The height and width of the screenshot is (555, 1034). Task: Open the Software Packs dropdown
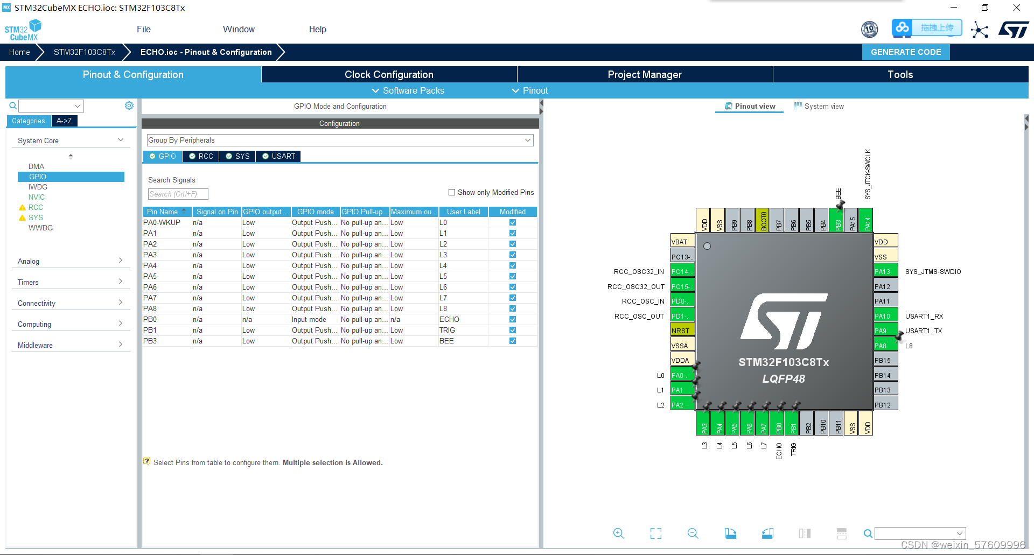[408, 90]
